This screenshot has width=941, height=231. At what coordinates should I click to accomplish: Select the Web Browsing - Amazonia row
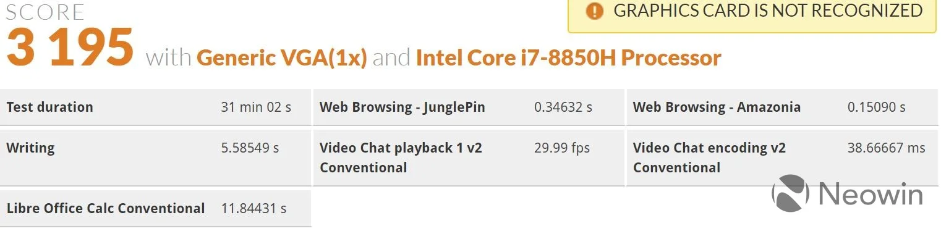click(x=782, y=107)
